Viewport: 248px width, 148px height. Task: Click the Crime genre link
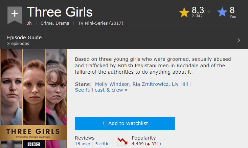coord(47,23)
